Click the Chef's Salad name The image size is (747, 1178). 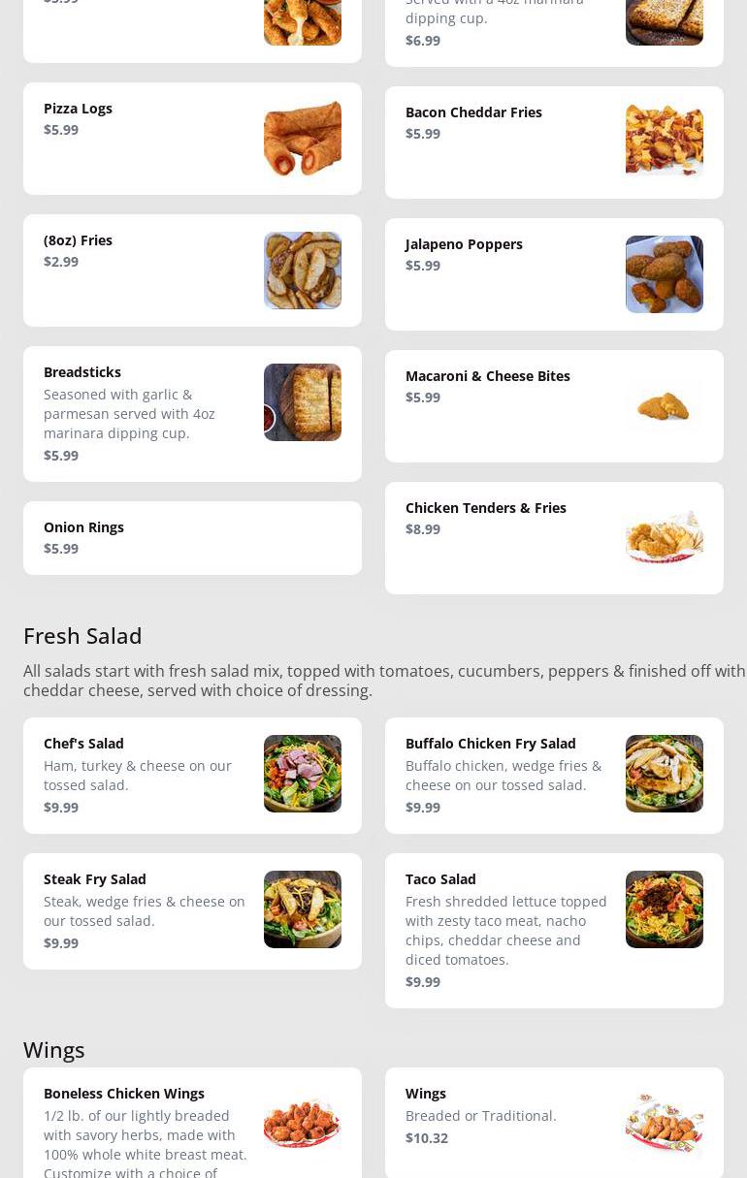pos(83,744)
